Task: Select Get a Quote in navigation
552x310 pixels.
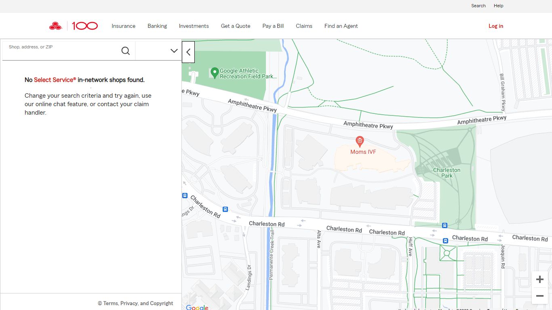Action: click(x=236, y=26)
